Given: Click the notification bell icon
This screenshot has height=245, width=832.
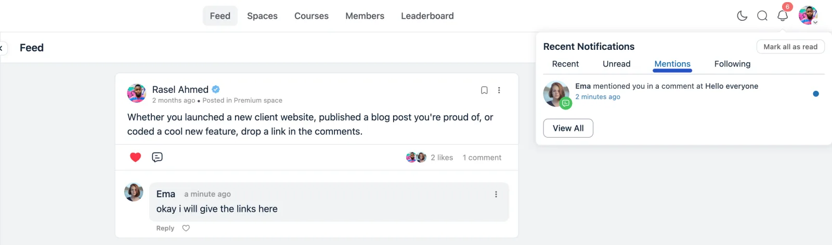Looking at the screenshot, I should [x=783, y=16].
